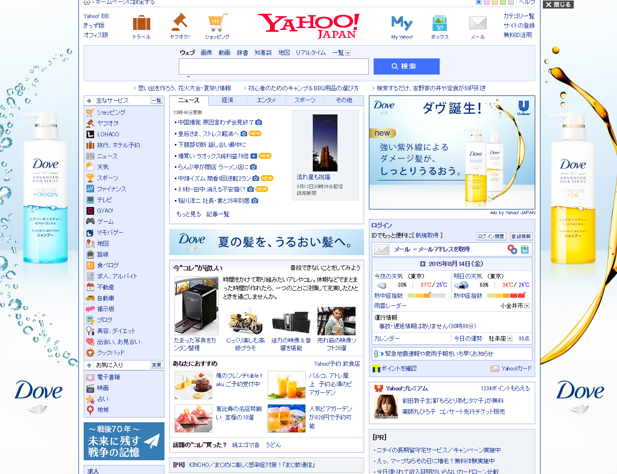Screen dimensions: 617x474
Task: Click 一覧 button in 主なサービス header
Action: coord(156,101)
